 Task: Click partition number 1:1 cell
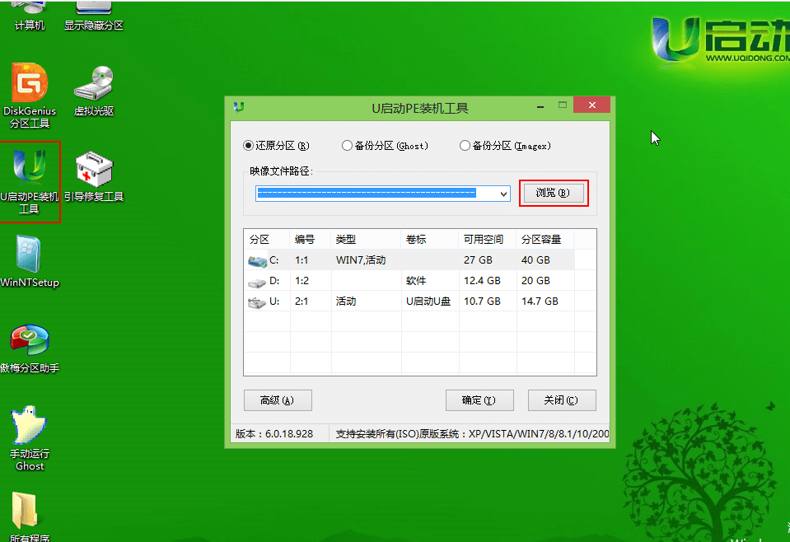pos(302,260)
